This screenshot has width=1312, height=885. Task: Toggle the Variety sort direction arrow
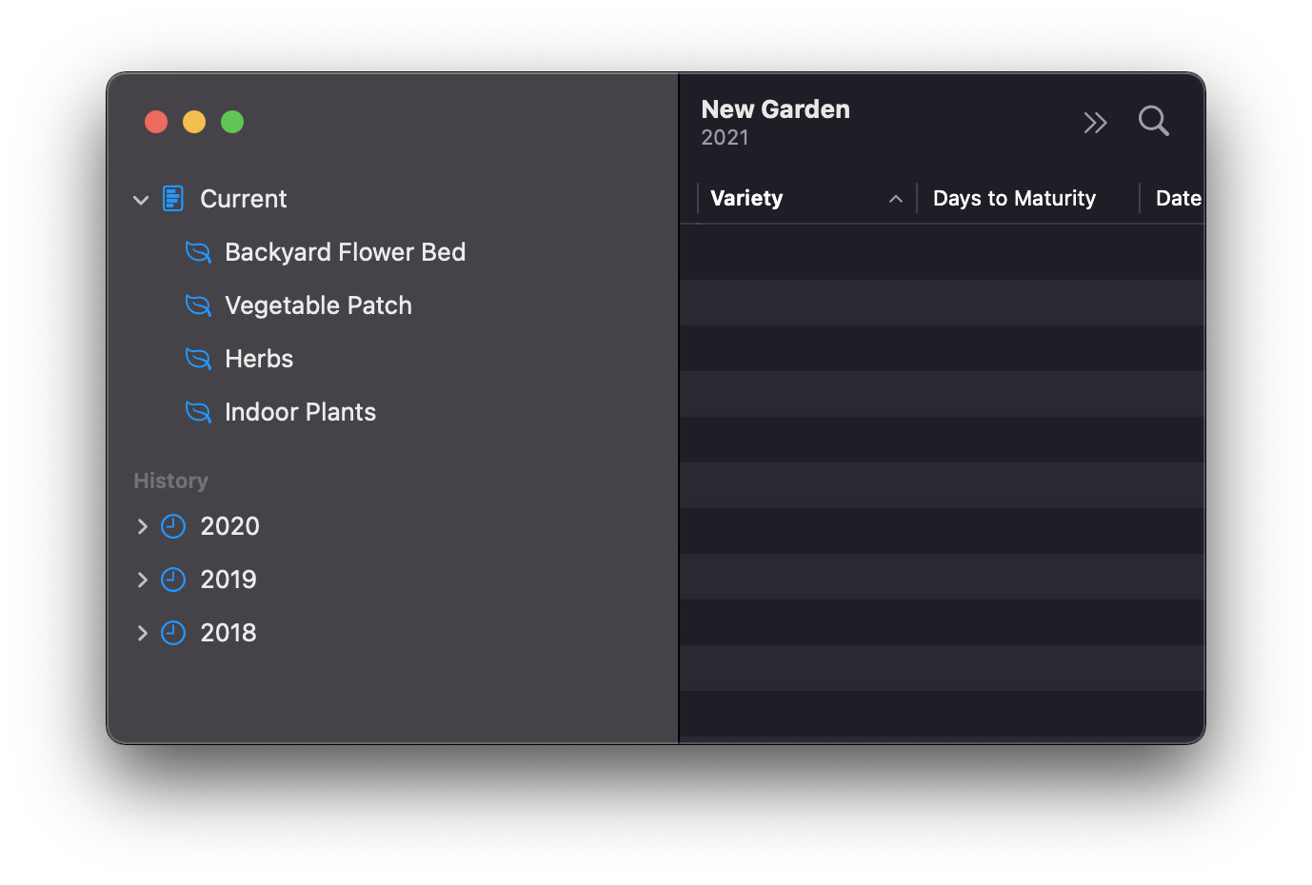[x=896, y=199]
